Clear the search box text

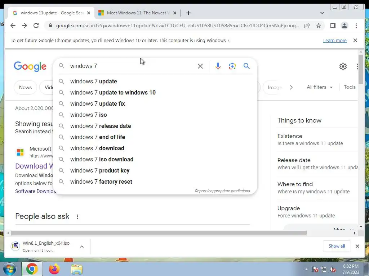(200, 66)
